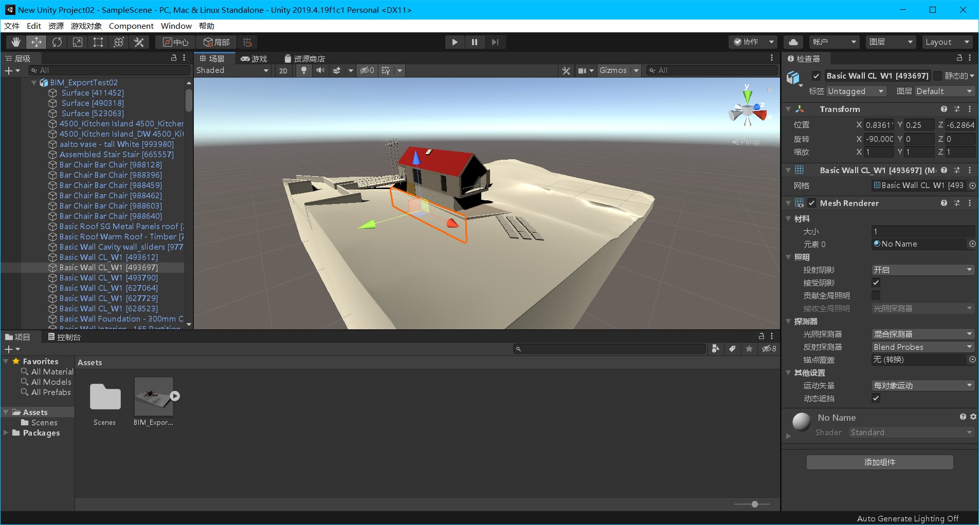Open the Window menu
This screenshot has width=979, height=525.
176,26
